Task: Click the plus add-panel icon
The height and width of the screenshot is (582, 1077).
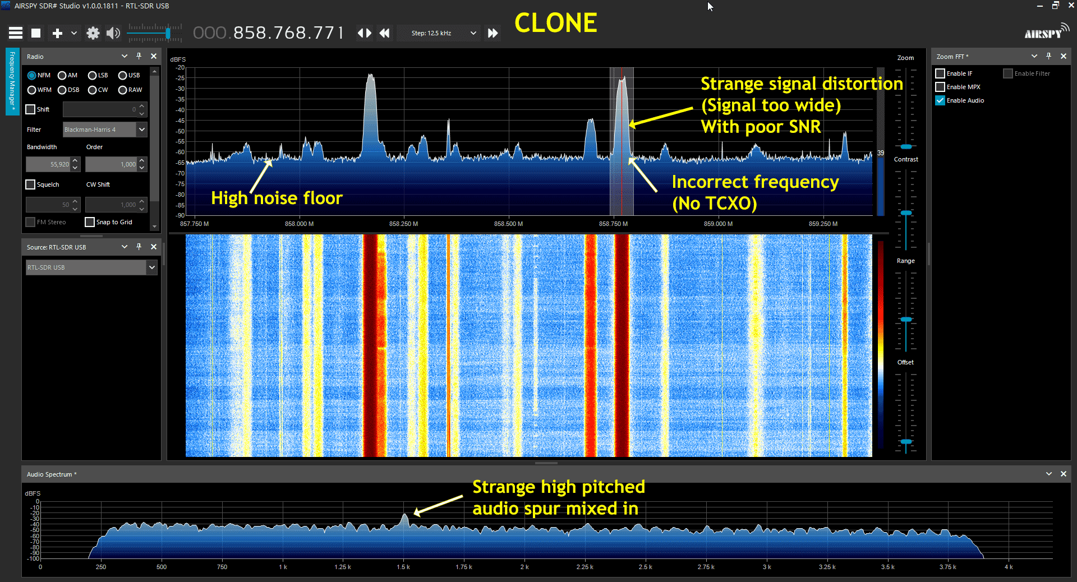Action: coord(57,33)
